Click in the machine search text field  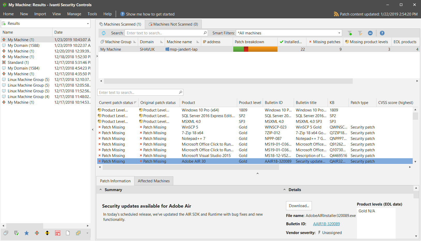[164, 33]
